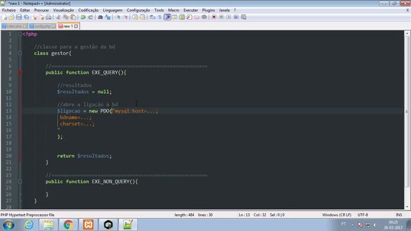411x231 pixels.
Task: Collapse the EXE_QUERY function fold on line 7
Action: click(20, 73)
